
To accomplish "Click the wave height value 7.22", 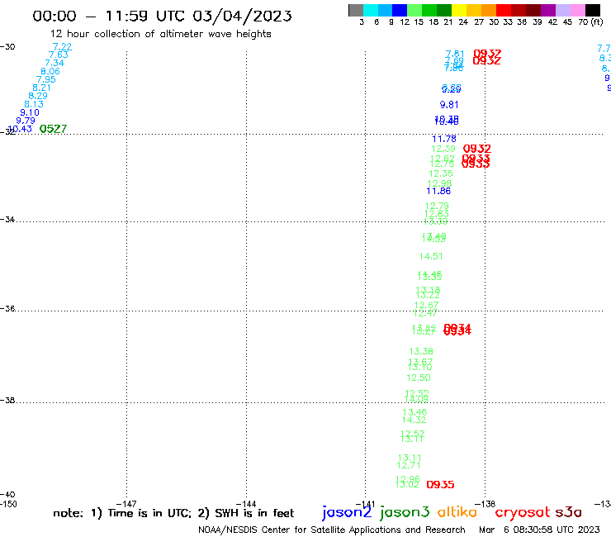I will click(x=63, y=47).
